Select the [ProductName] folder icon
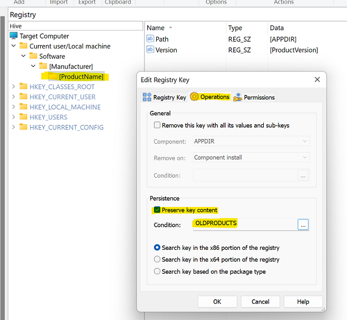347x320 pixels. (x=53, y=76)
